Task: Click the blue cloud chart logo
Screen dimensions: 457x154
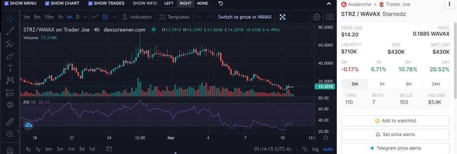Action: coord(28,125)
